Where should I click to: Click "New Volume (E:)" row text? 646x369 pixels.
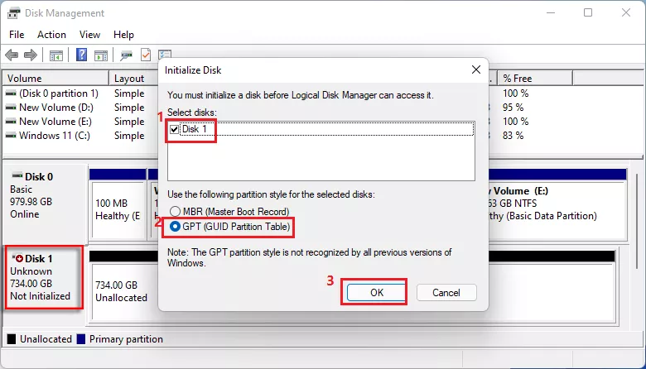(55, 122)
